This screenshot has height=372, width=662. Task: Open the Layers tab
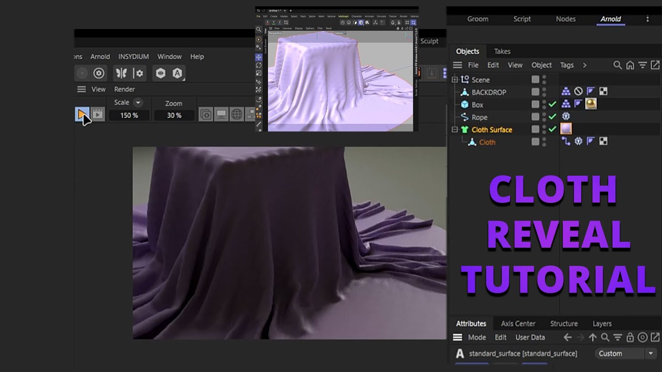click(x=602, y=323)
